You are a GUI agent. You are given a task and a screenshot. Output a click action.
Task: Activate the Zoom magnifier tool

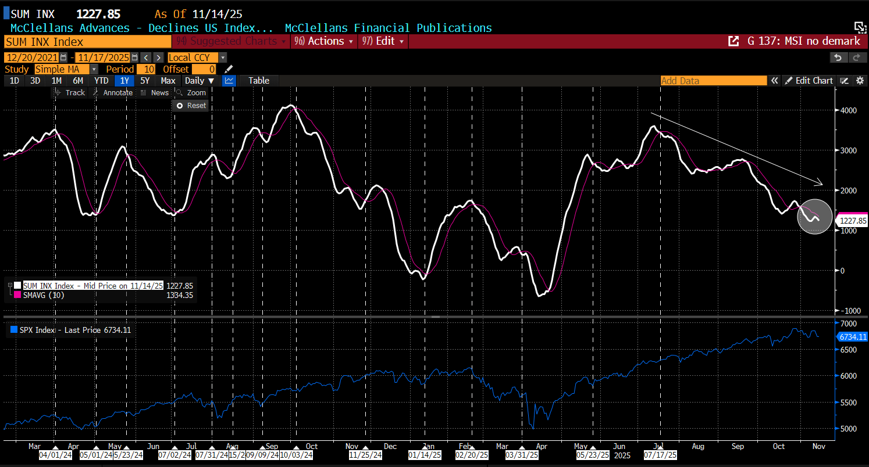click(191, 93)
